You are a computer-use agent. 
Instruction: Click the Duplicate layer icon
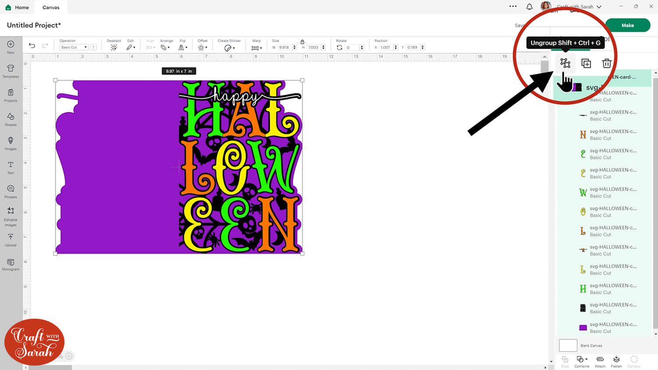coord(586,64)
